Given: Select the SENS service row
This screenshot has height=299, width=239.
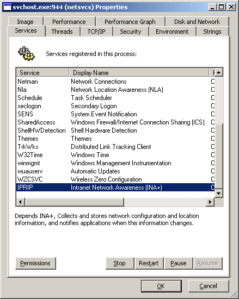Looking at the screenshot, I should point(115,114).
